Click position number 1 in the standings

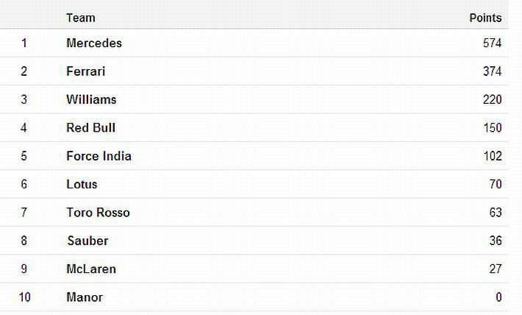click(x=24, y=43)
